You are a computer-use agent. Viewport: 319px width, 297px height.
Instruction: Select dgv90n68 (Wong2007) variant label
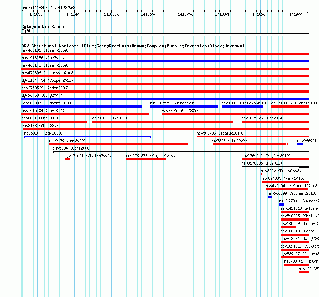42,95
